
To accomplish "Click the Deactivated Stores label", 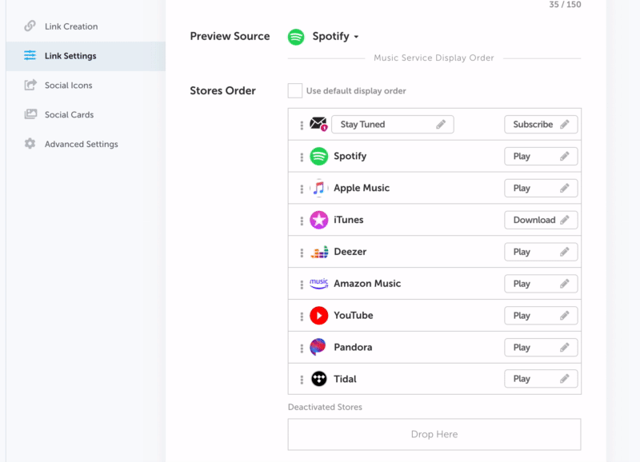I will click(325, 407).
